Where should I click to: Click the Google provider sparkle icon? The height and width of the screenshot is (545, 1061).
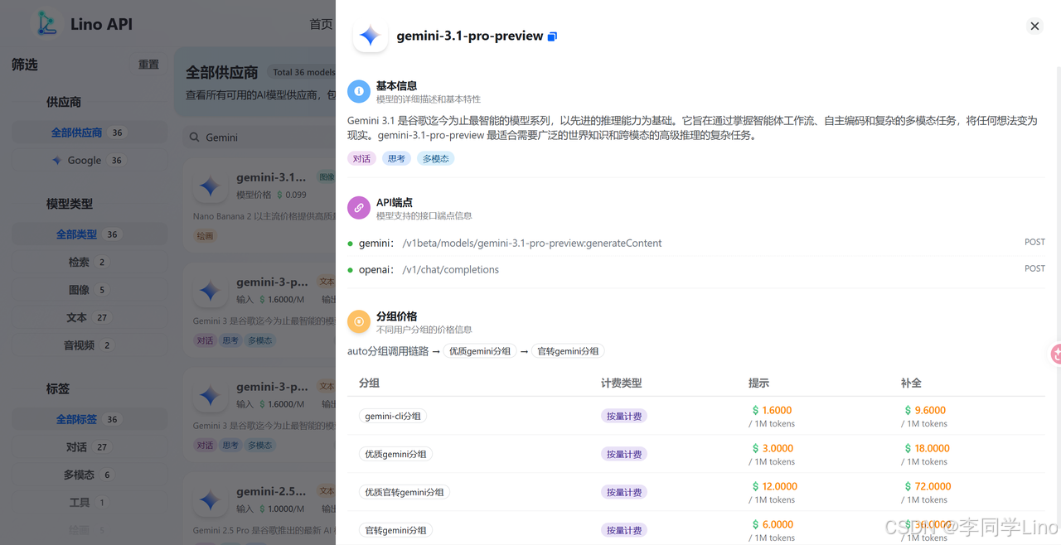pos(57,161)
